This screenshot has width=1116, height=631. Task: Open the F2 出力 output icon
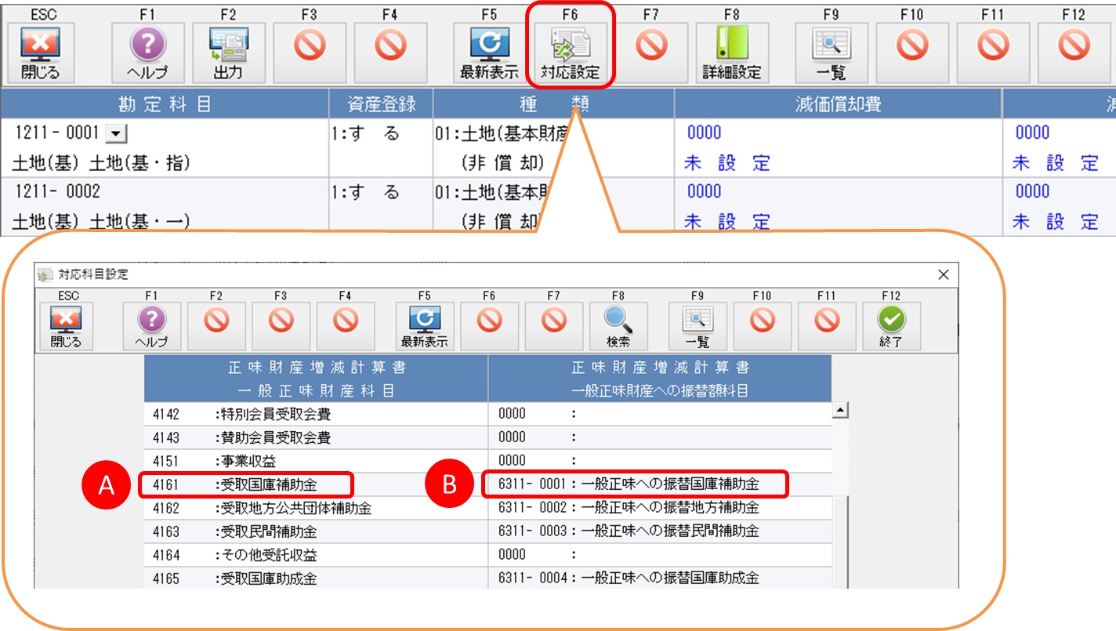(x=228, y=53)
